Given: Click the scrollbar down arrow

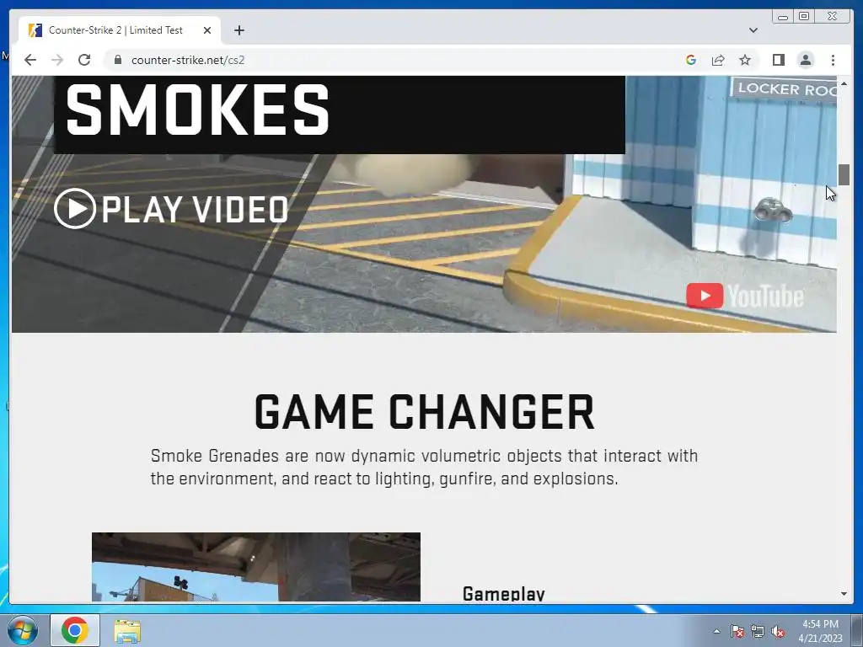Looking at the screenshot, I should pos(844,594).
